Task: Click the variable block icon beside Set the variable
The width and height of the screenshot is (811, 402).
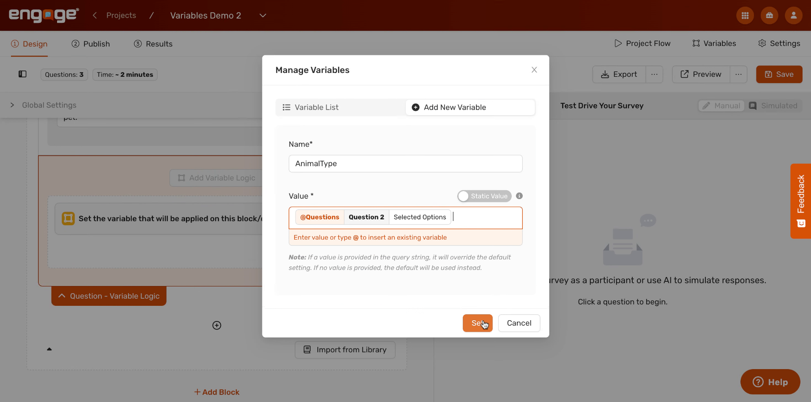Action: (68, 219)
